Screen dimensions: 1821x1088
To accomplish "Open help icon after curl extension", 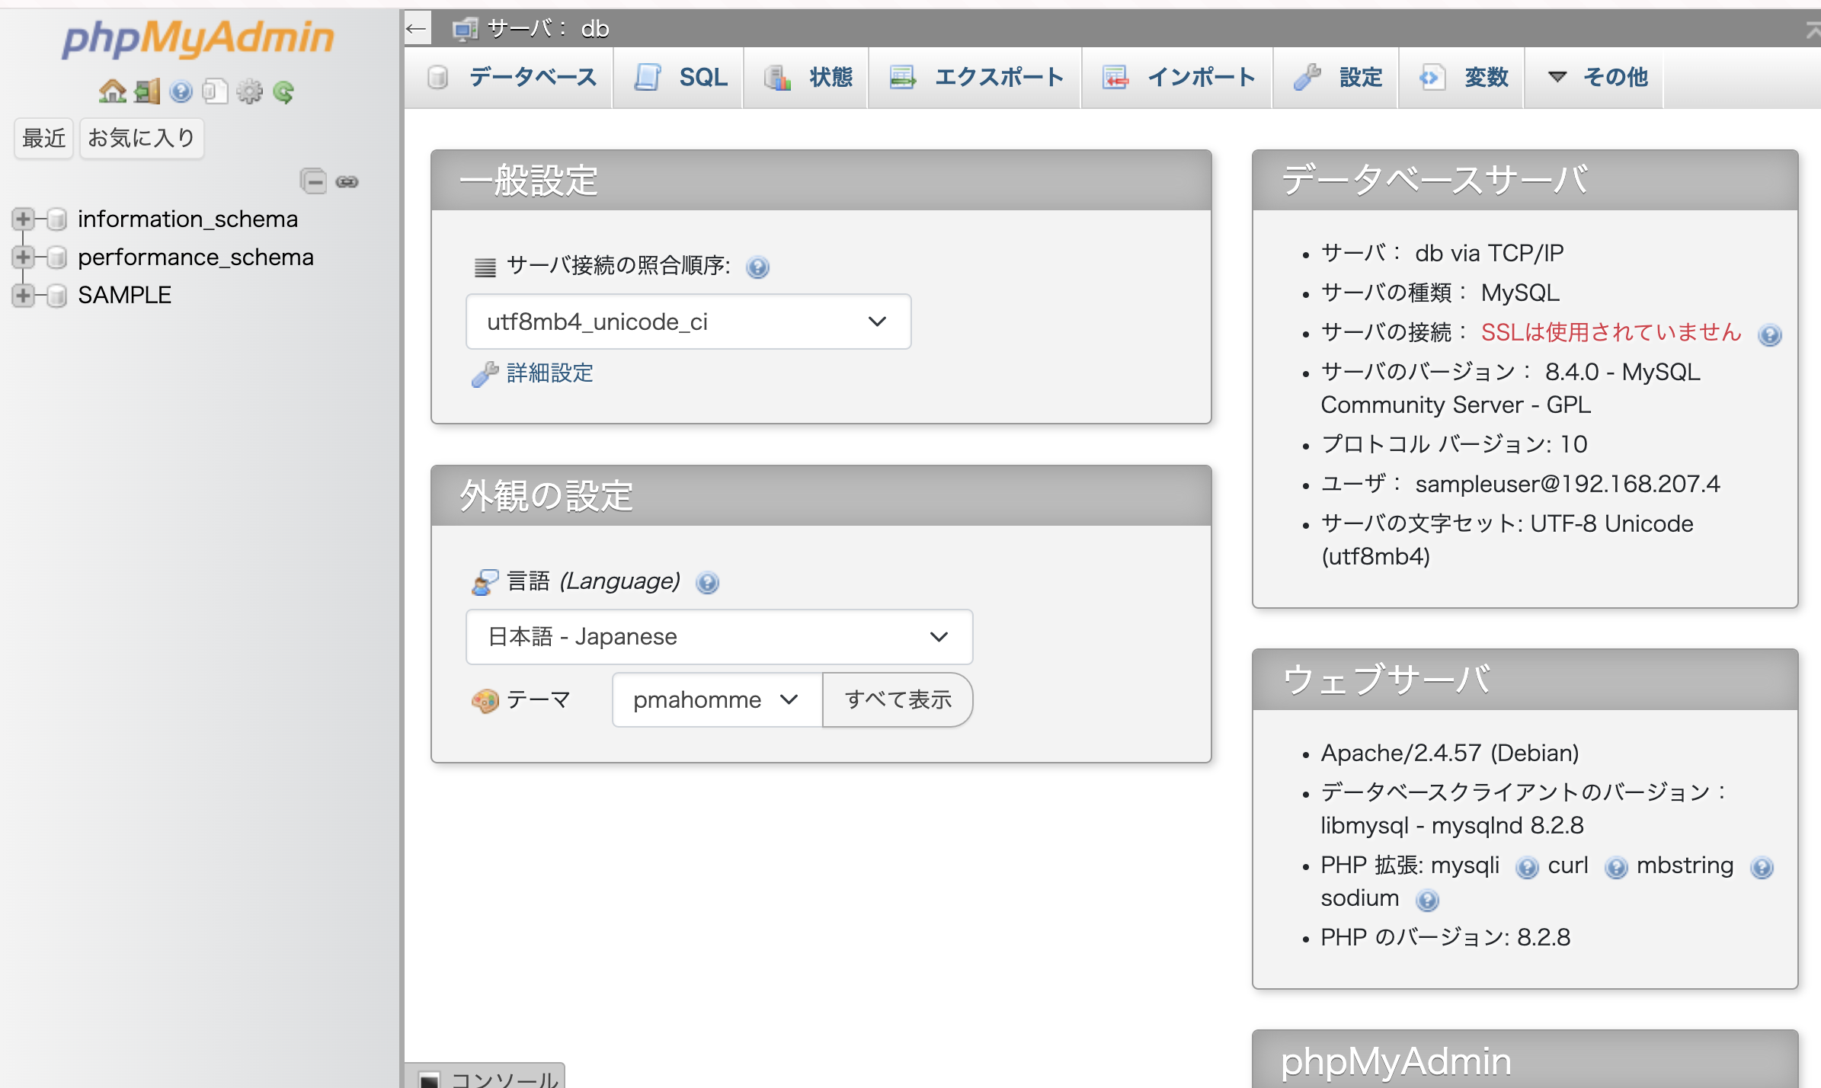I will tap(1615, 867).
